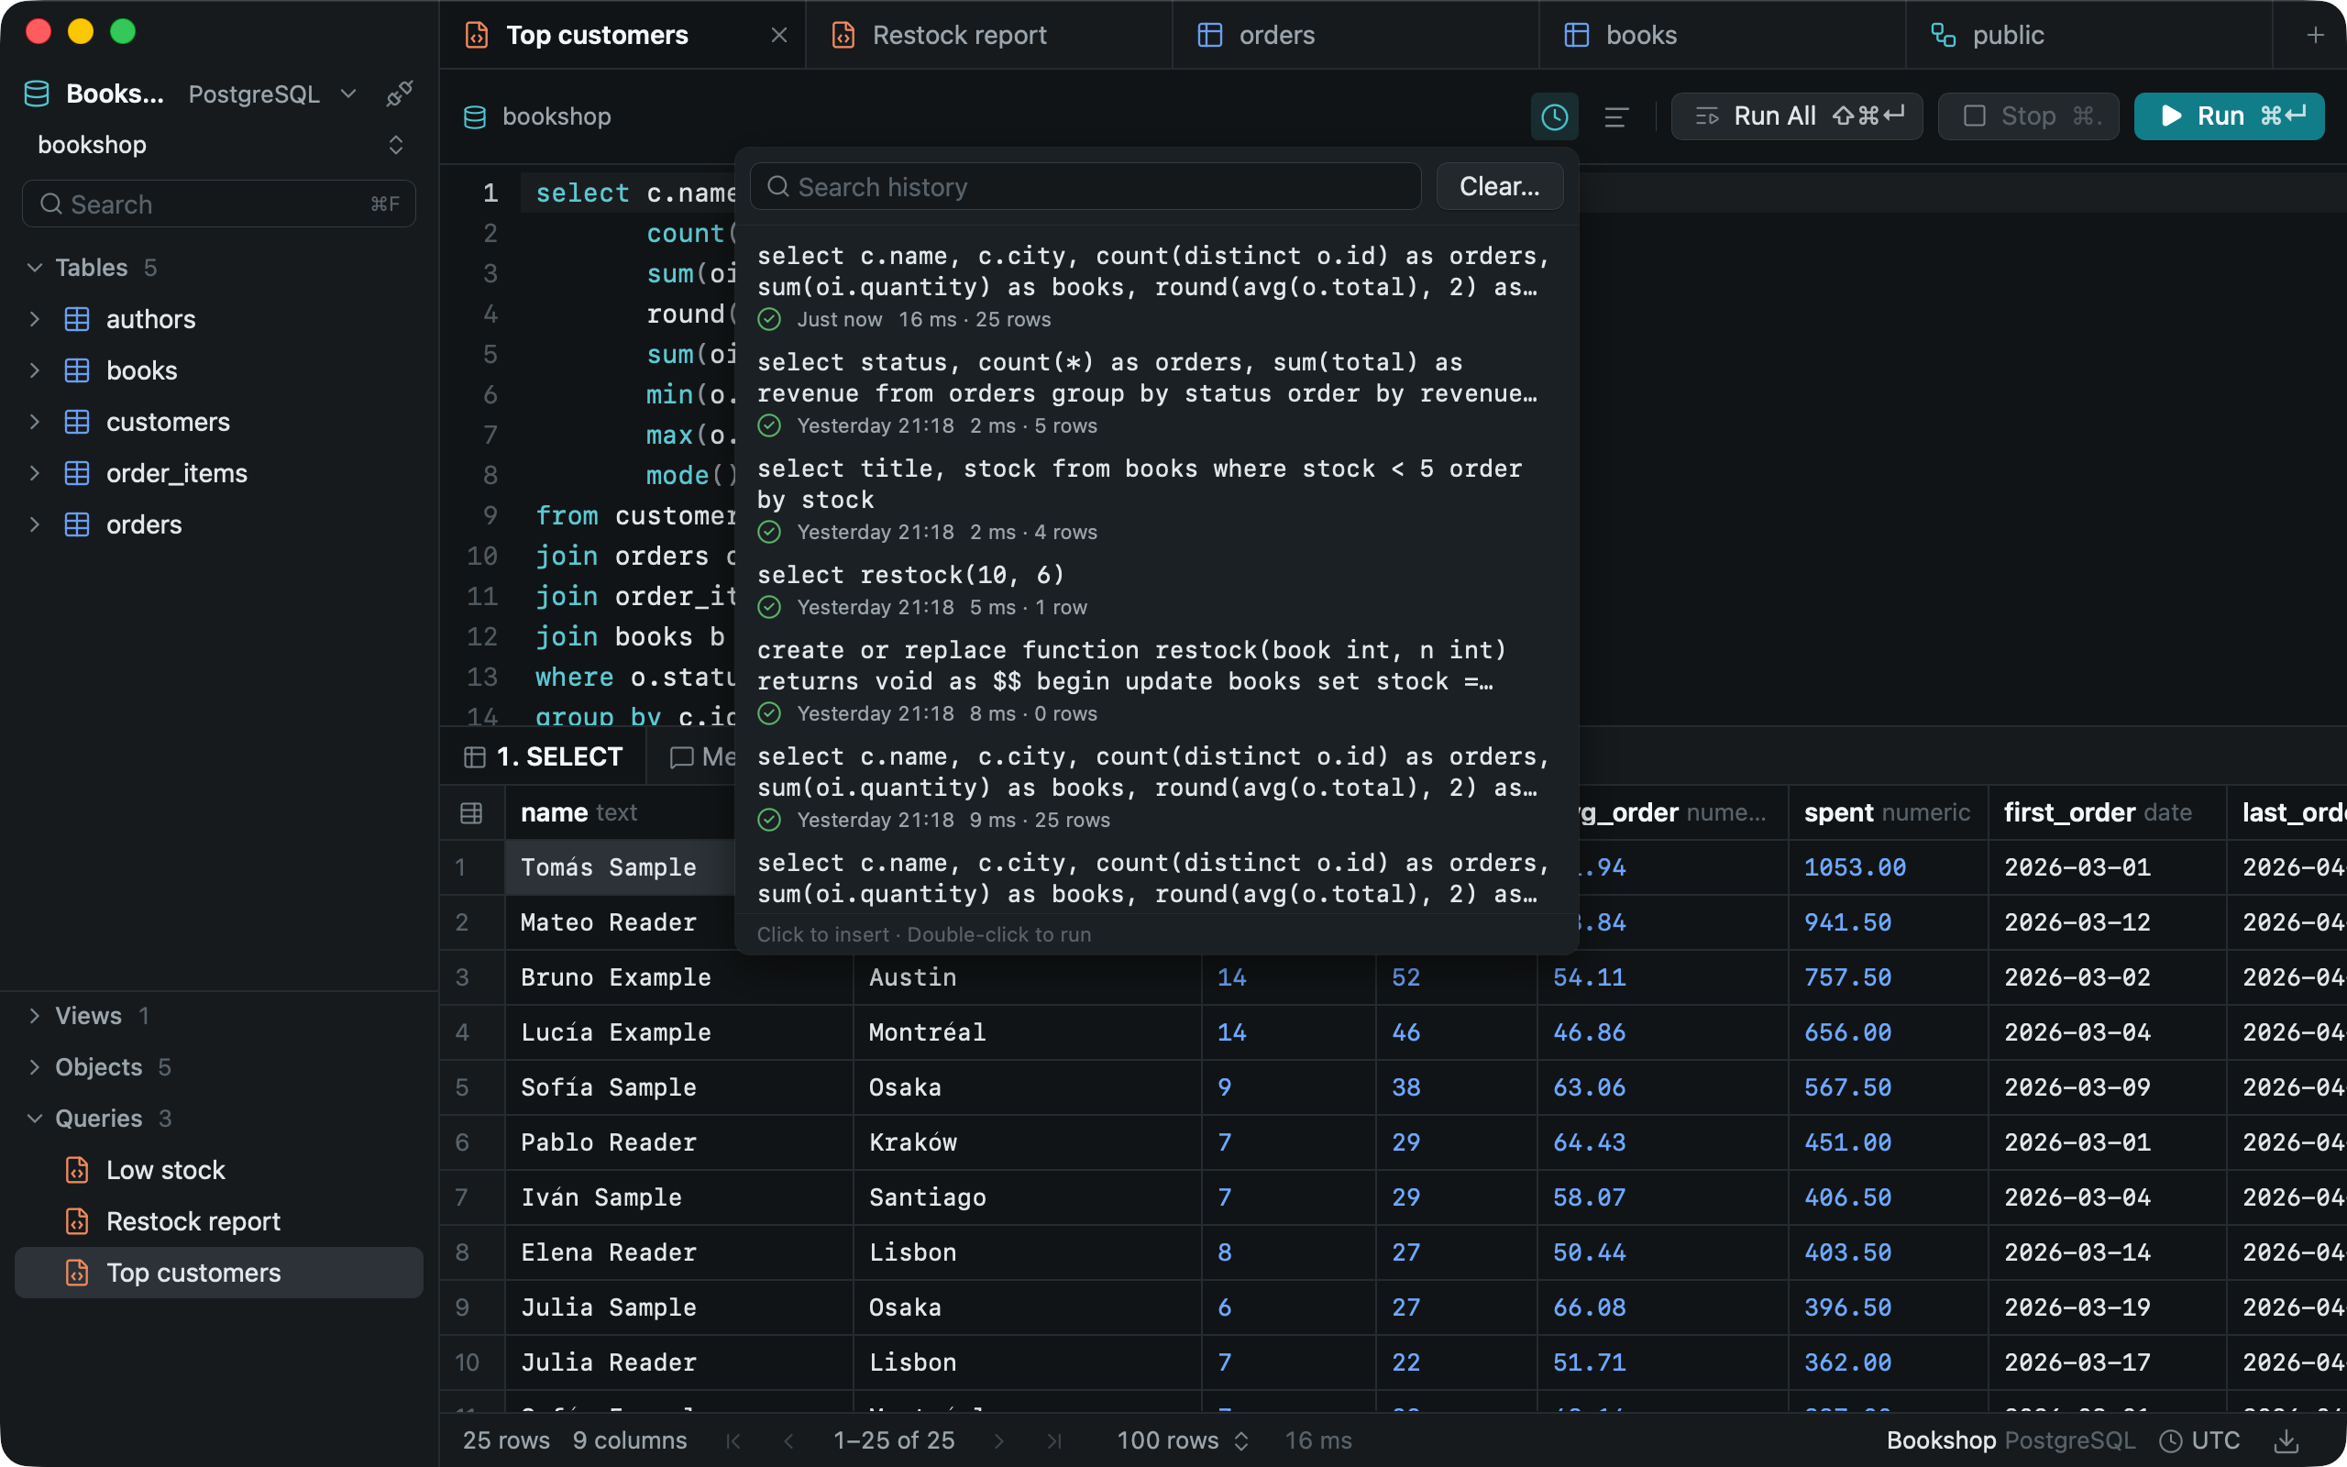This screenshot has width=2347, height=1467.
Task: Click the connection plug icon in sidebar
Action: pos(399,94)
